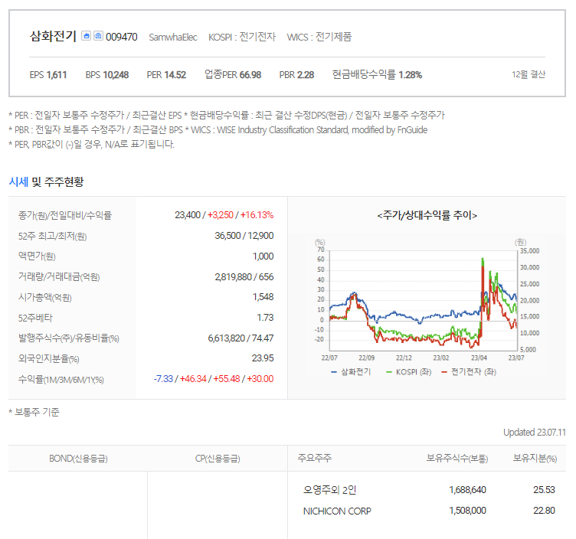The width and height of the screenshot is (576, 539).
Task: Click PBR 2.28 value
Action: pyautogui.click(x=296, y=75)
